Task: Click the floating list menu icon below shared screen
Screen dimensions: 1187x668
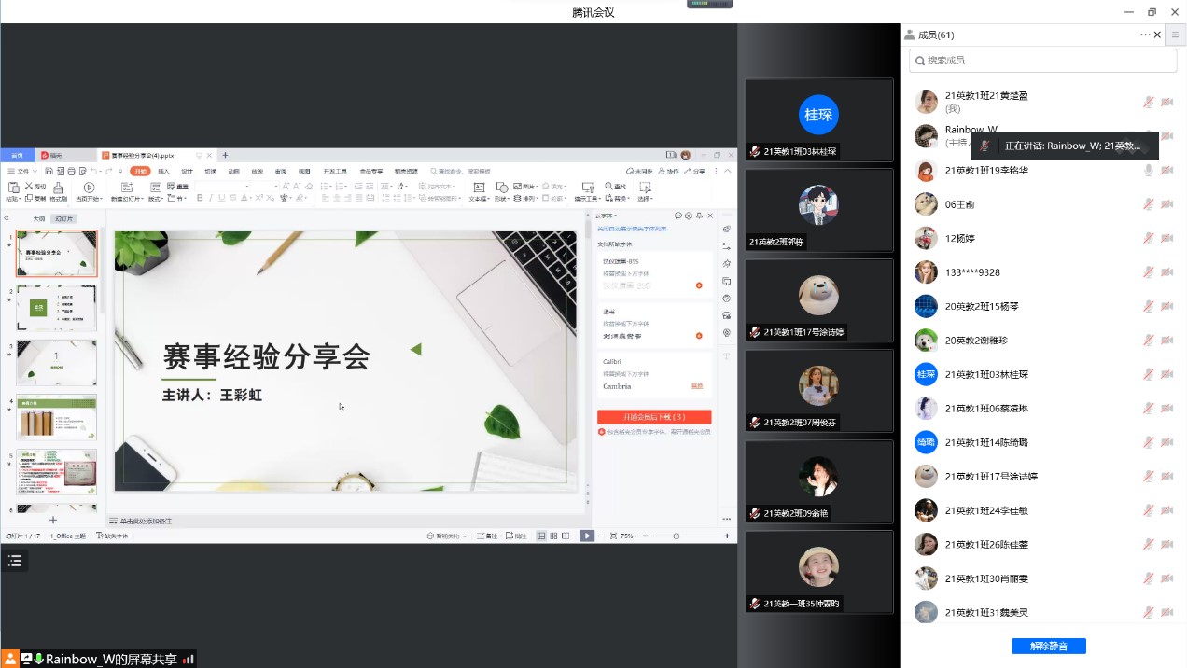Action: [x=14, y=561]
